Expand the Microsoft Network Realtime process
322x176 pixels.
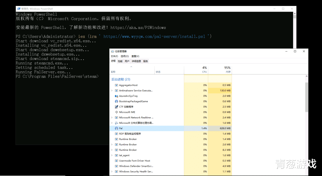[112, 118]
